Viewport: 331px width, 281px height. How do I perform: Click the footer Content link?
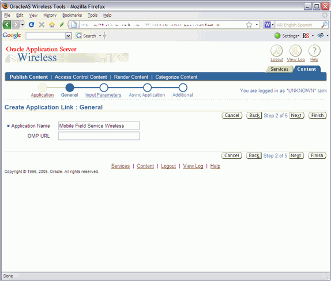[145, 166]
